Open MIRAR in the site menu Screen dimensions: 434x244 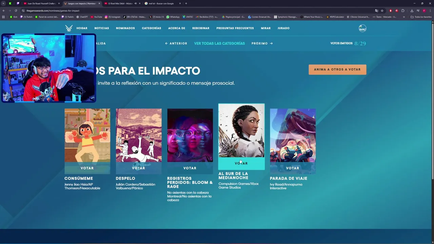266,28
